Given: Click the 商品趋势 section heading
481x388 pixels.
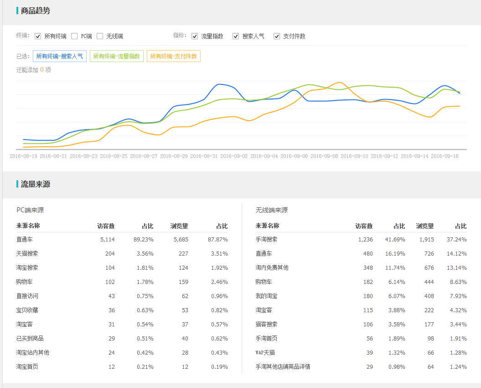Looking at the screenshot, I should [35, 11].
